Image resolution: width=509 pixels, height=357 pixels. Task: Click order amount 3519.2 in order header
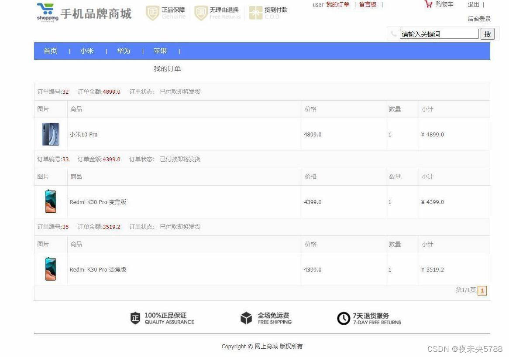(111, 227)
